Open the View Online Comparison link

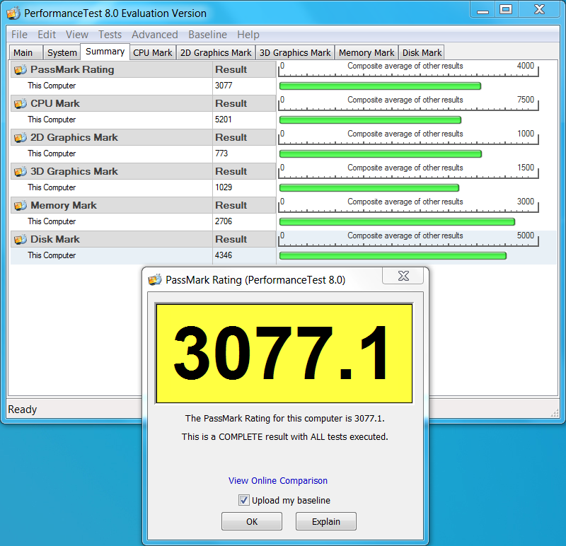[x=278, y=480]
